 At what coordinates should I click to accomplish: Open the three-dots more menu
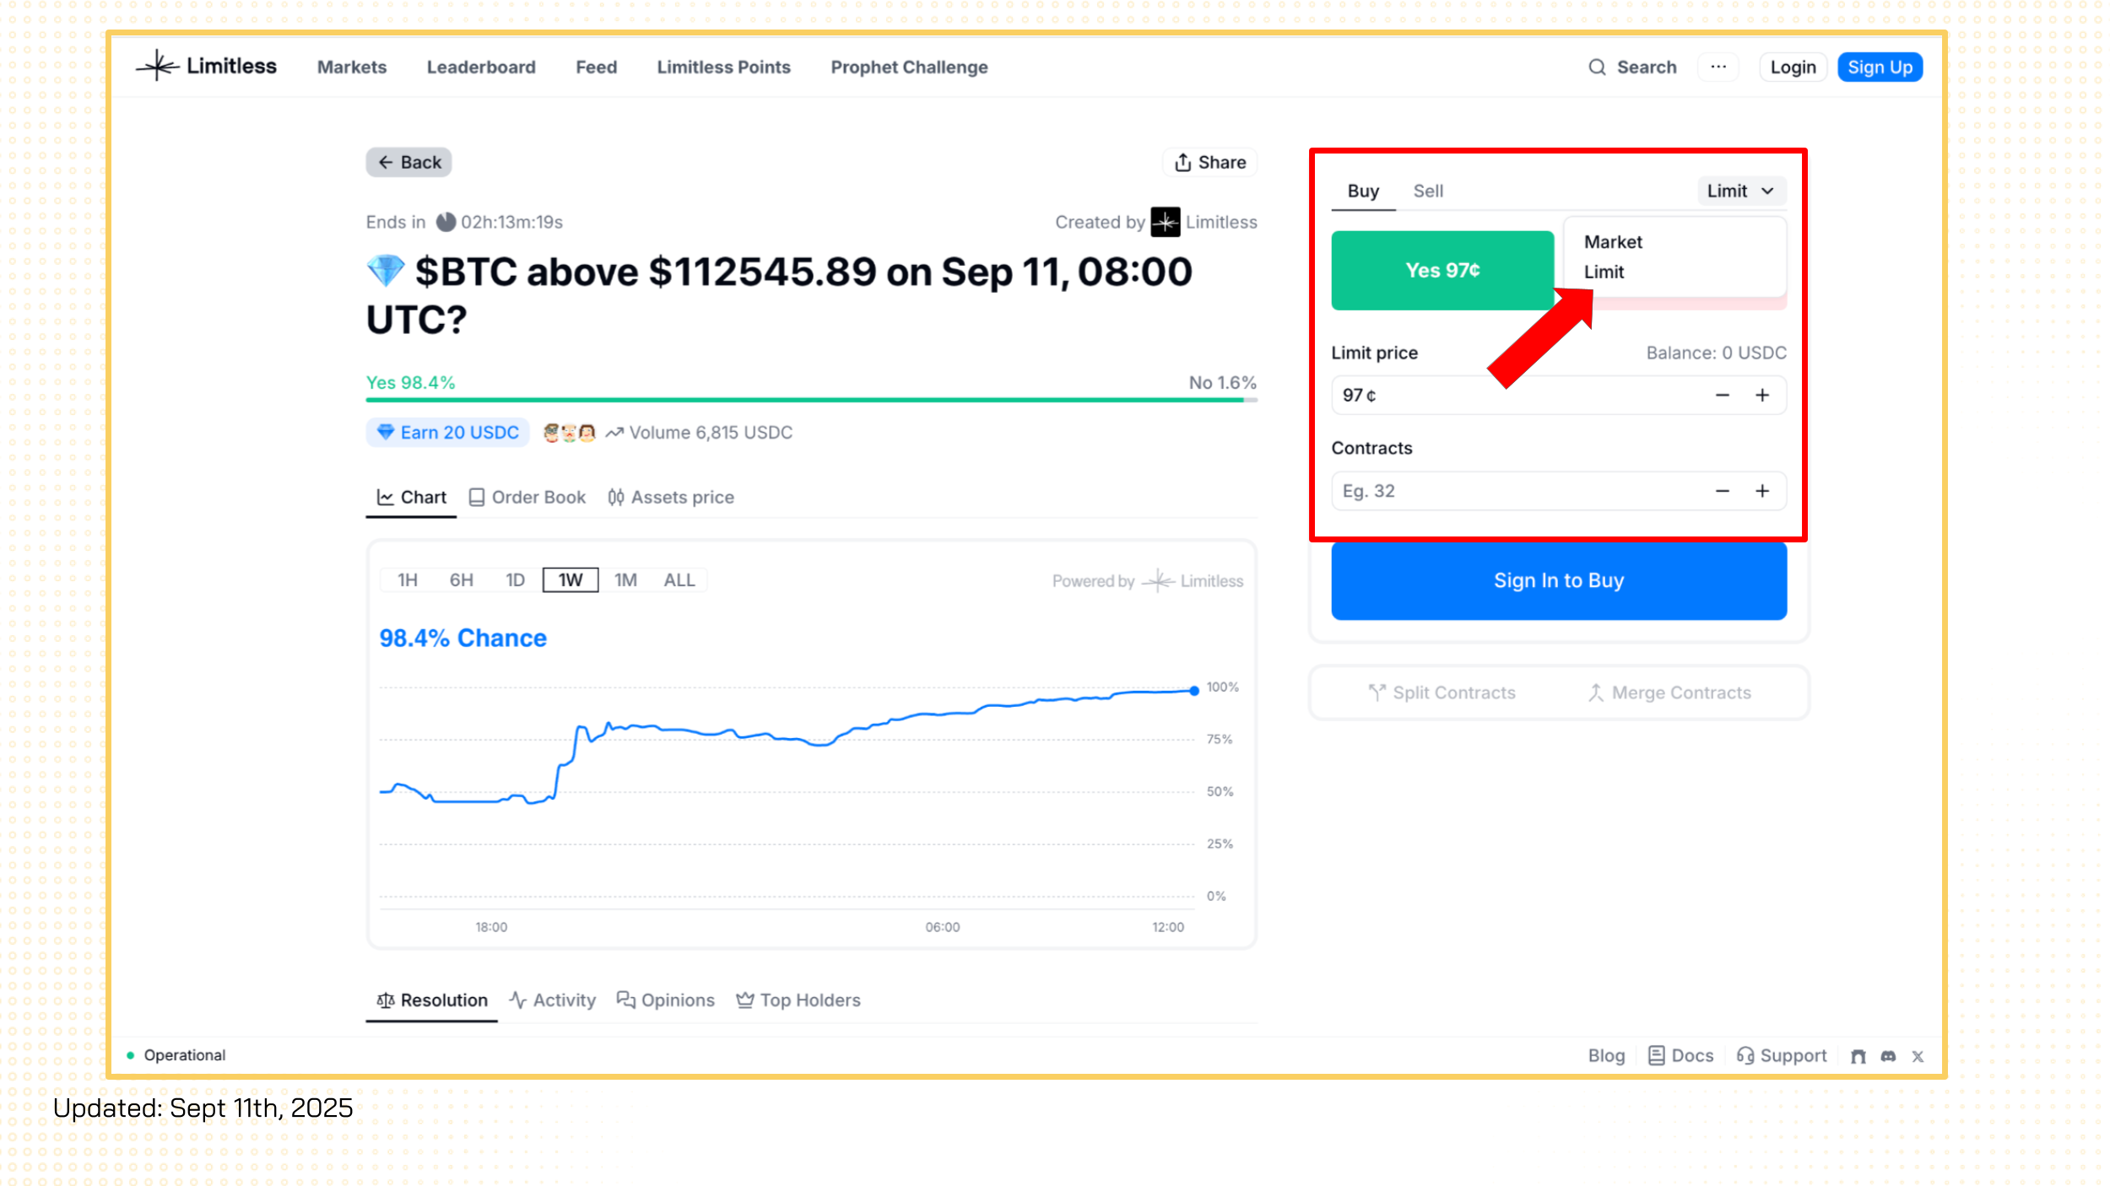[1718, 67]
